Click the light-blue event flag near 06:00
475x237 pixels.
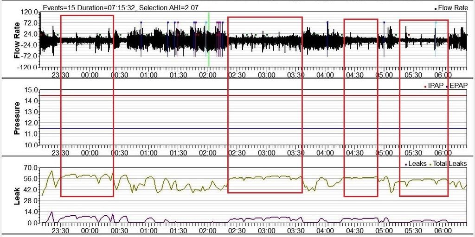436,23
